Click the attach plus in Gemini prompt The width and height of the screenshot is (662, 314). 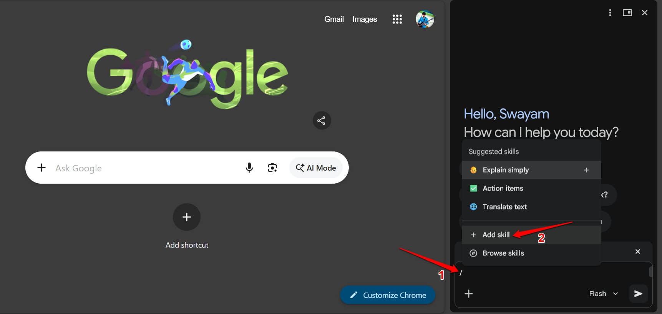[469, 294]
